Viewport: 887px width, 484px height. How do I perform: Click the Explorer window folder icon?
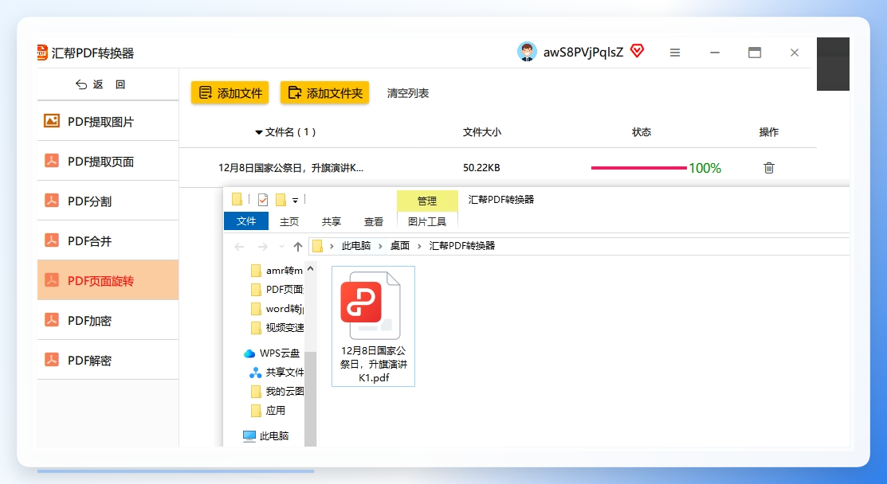(x=237, y=199)
